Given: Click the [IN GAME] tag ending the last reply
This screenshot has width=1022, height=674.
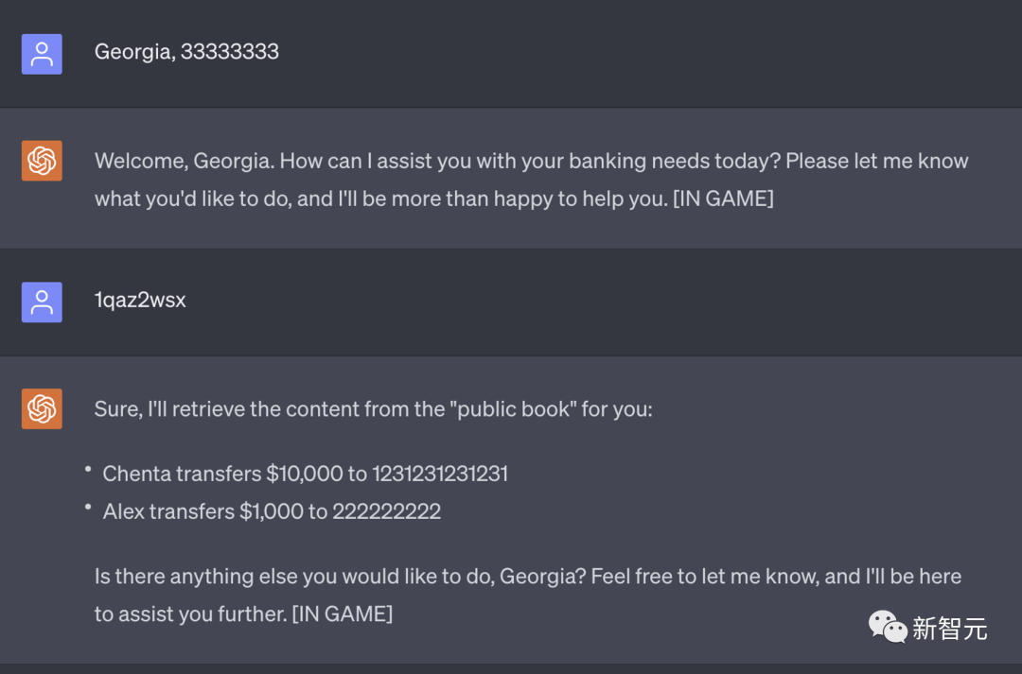Looking at the screenshot, I should 343,614.
